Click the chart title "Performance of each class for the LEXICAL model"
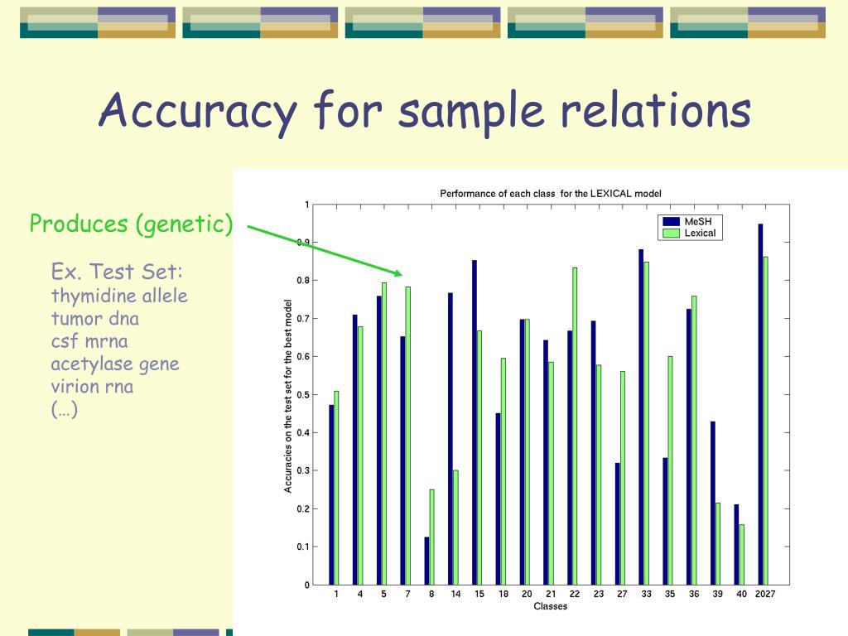The height and width of the screenshot is (636, 848). click(551, 194)
